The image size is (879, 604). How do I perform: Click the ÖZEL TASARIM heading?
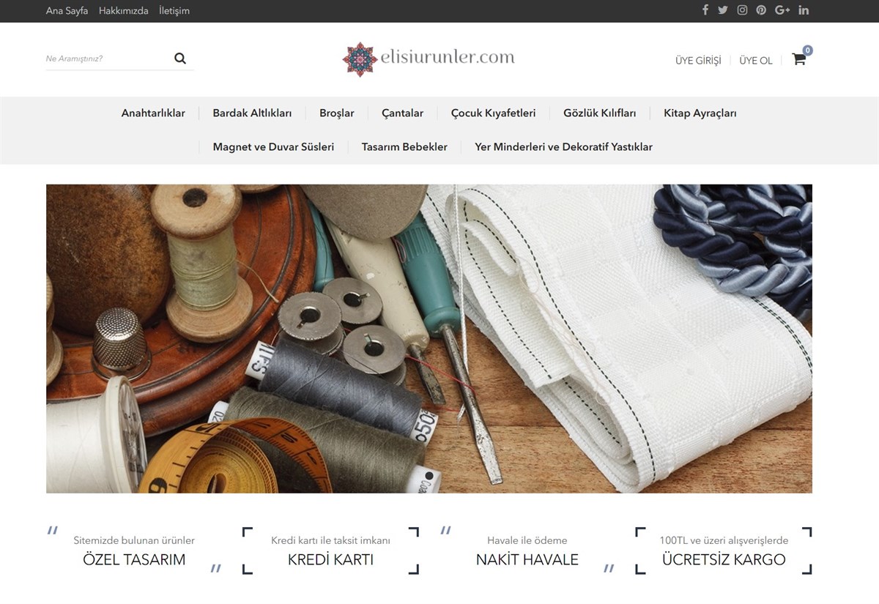[x=134, y=560]
